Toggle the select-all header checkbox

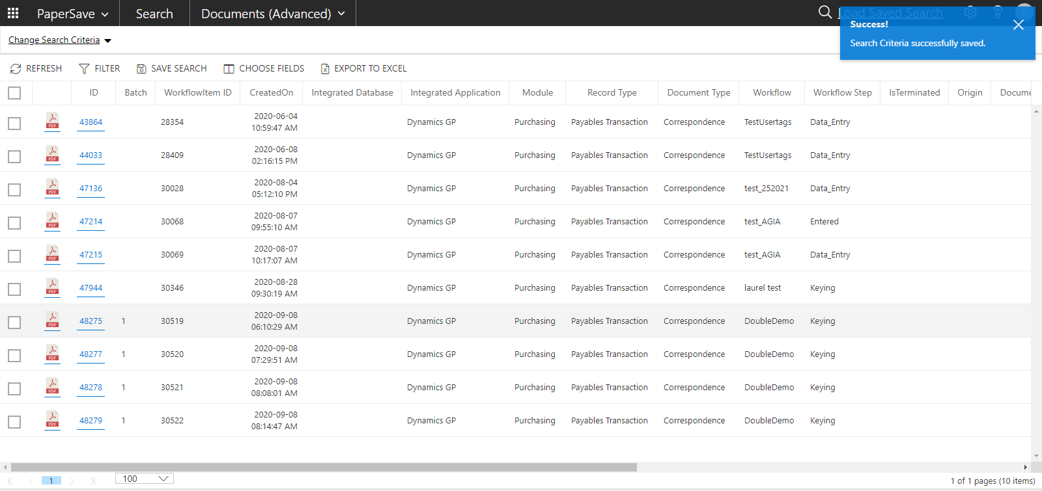pos(14,93)
